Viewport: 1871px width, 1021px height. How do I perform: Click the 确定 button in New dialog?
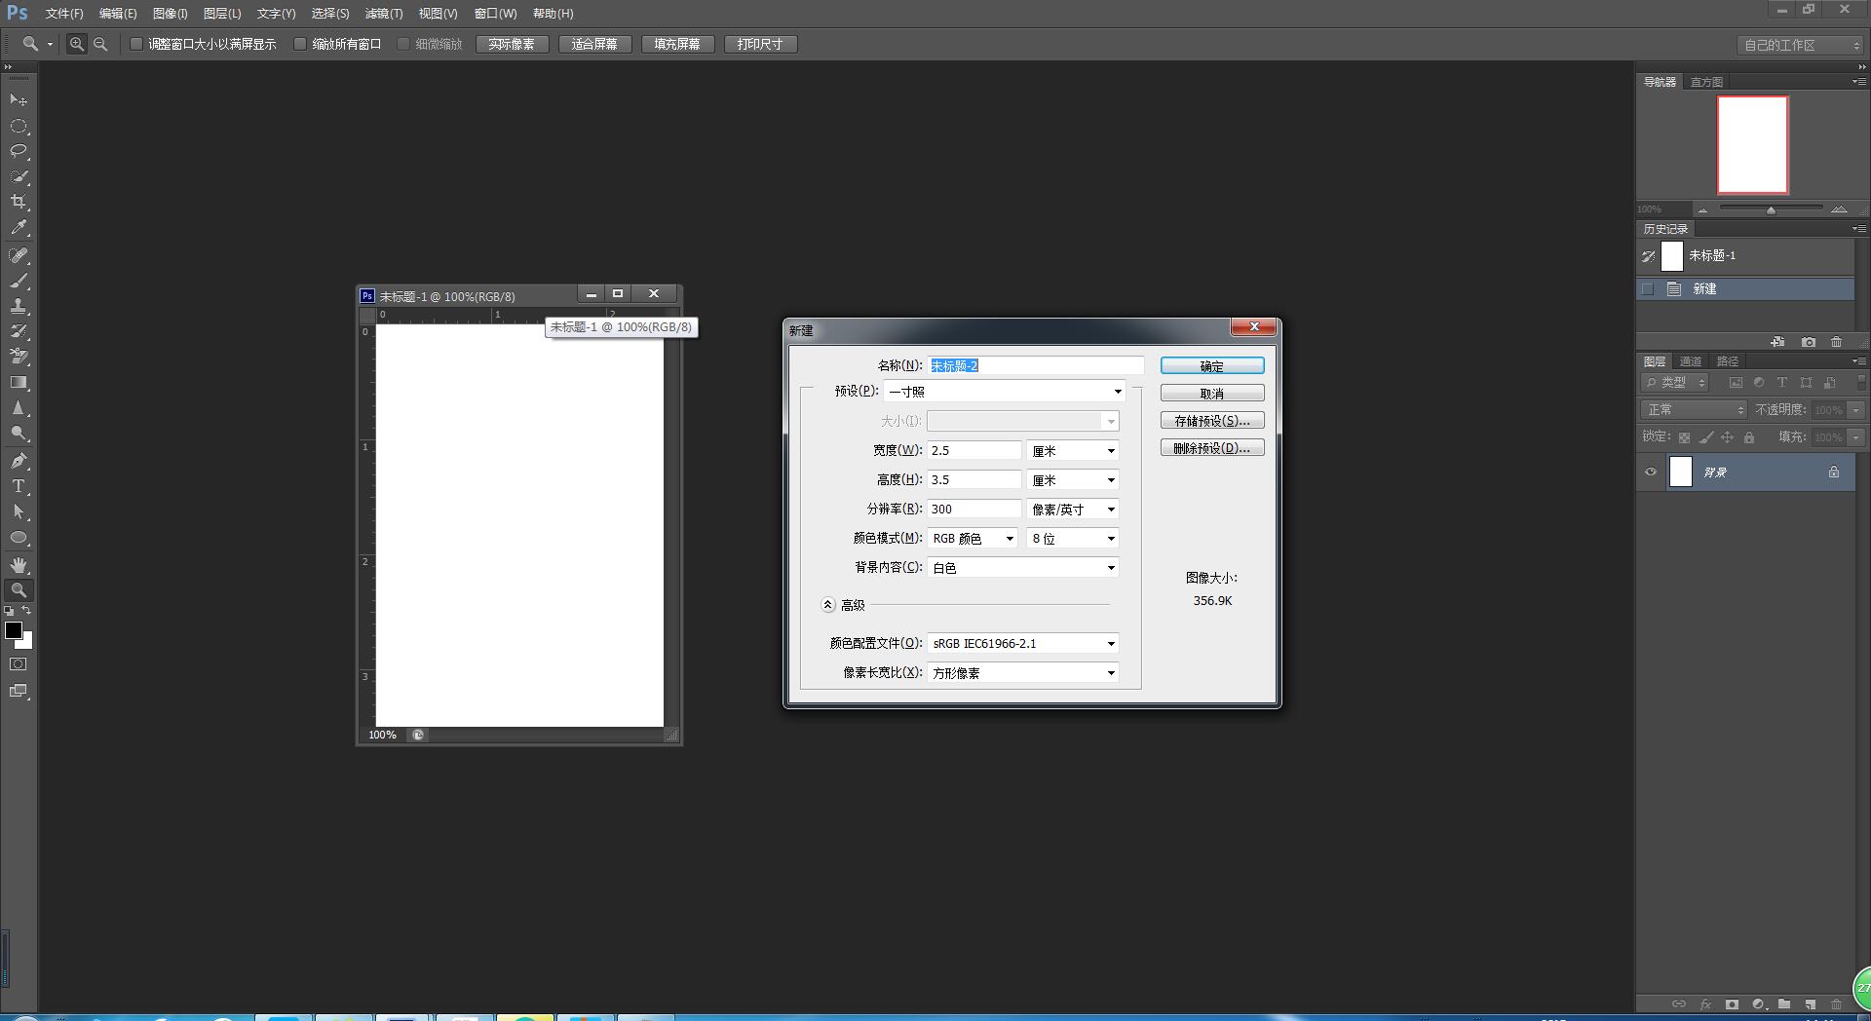tap(1211, 365)
